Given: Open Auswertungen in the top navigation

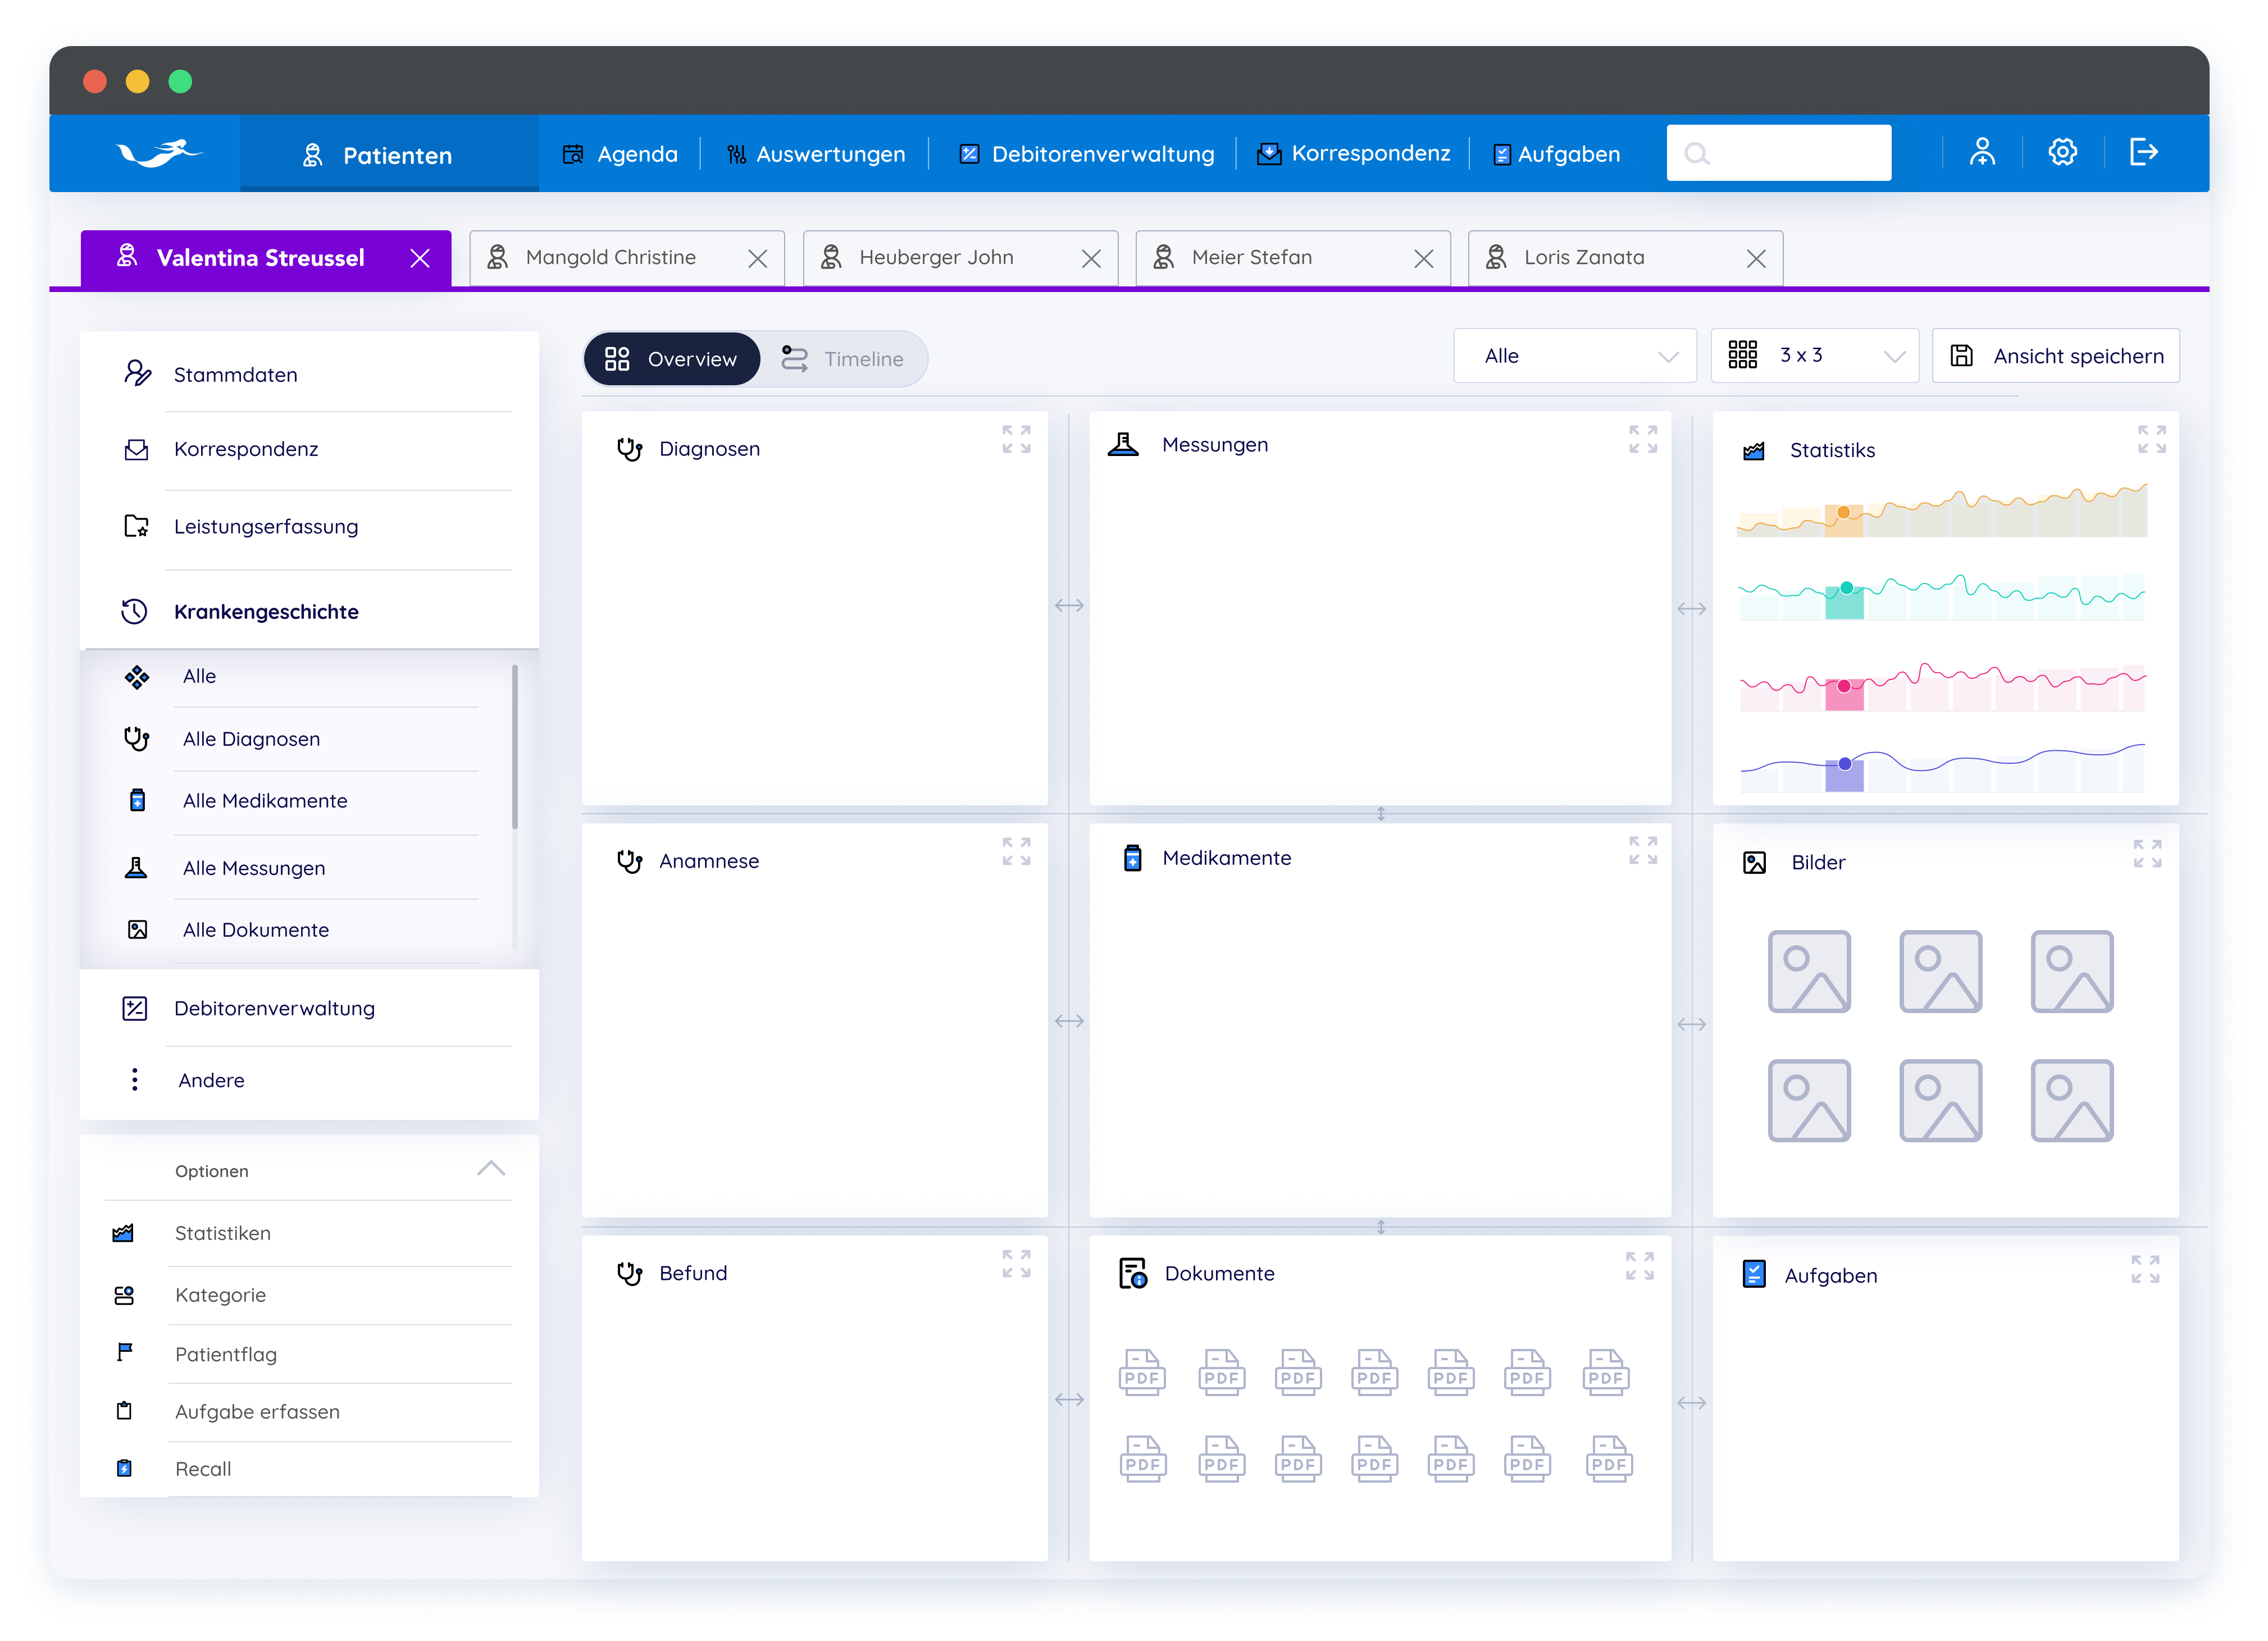Looking at the screenshot, I should [816, 154].
